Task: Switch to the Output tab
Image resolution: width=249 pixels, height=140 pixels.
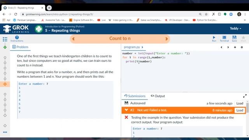Action: tap(158, 96)
